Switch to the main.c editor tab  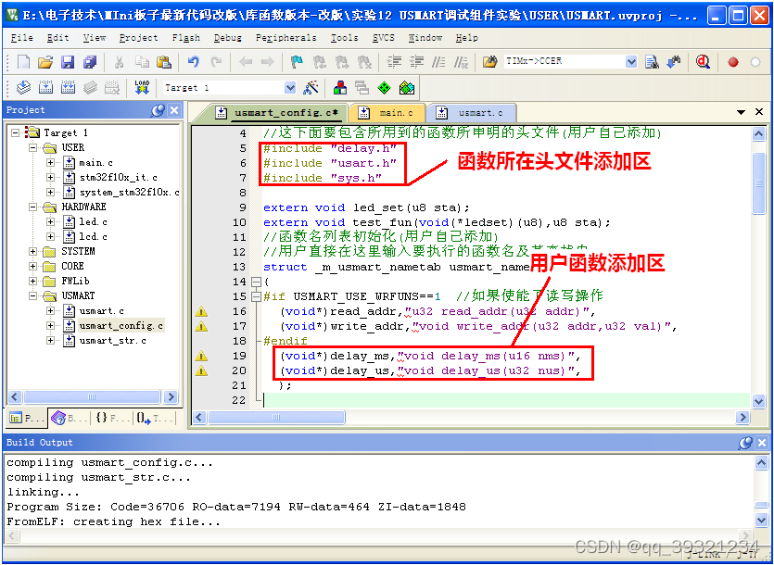point(387,113)
